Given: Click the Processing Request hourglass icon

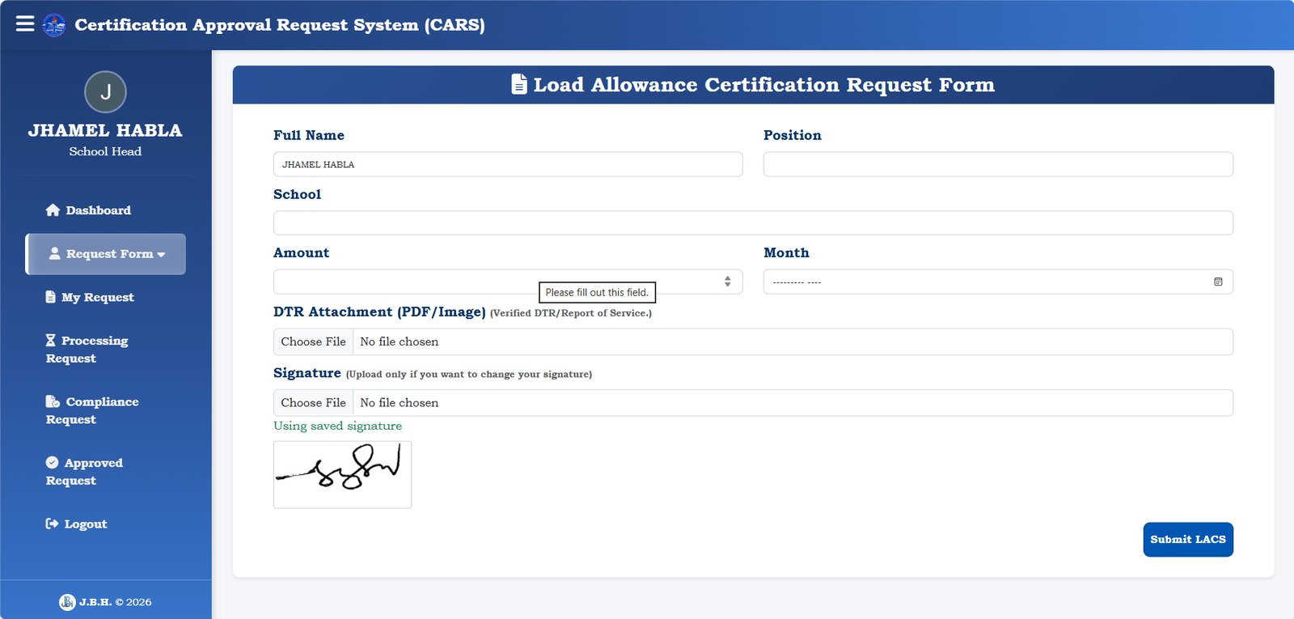Looking at the screenshot, I should pyautogui.click(x=51, y=341).
